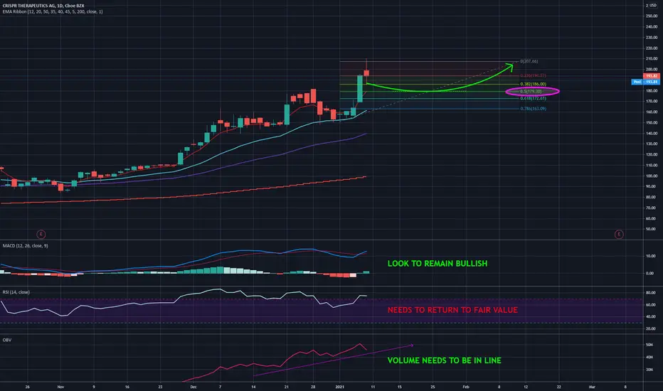Click the 2021 date on the time axis

pyautogui.click(x=339, y=387)
